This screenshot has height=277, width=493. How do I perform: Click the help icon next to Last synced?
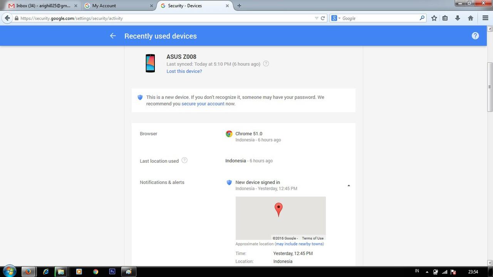tap(266, 63)
